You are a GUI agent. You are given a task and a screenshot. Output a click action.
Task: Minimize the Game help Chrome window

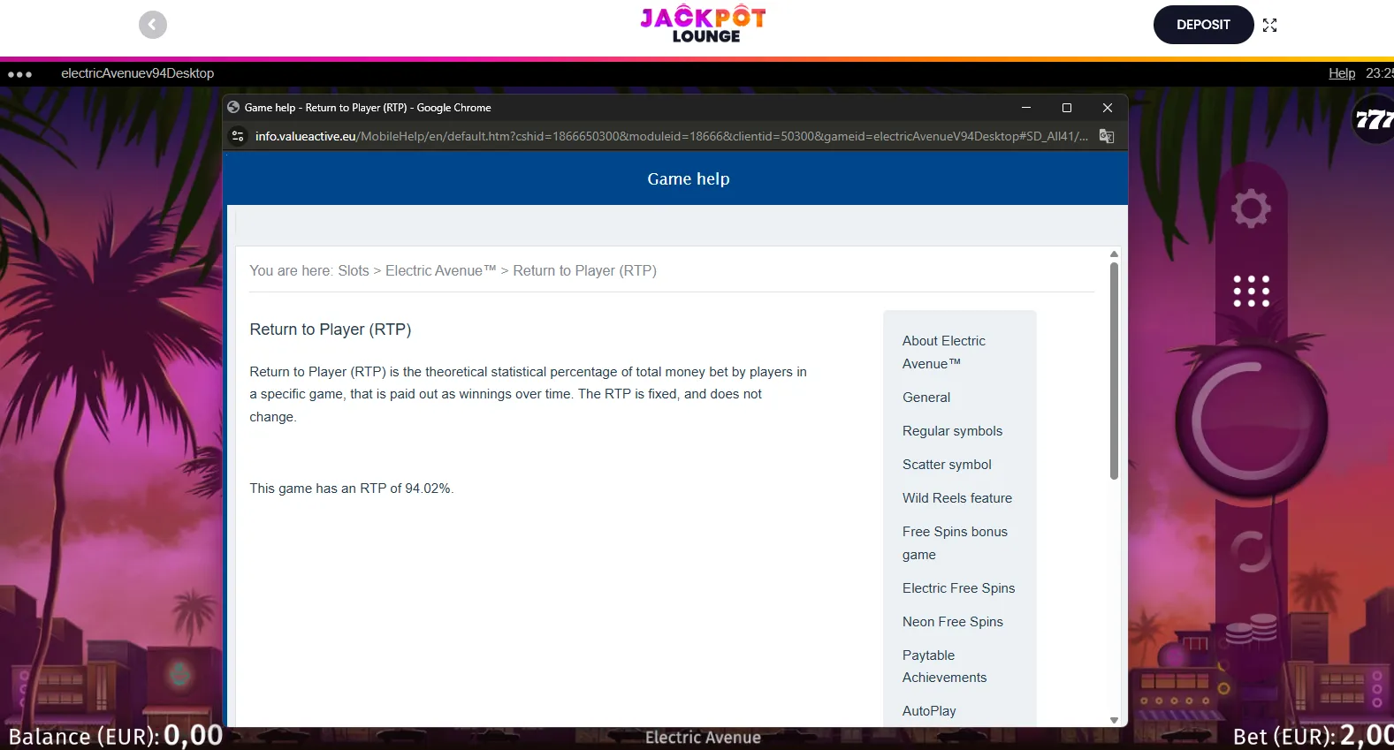click(1026, 108)
